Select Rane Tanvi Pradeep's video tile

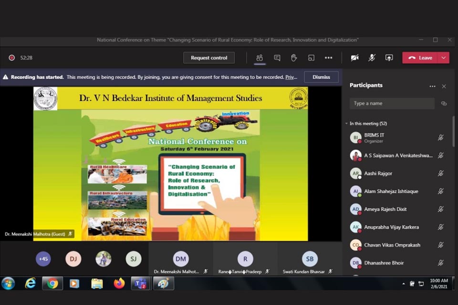pyautogui.click(x=245, y=259)
